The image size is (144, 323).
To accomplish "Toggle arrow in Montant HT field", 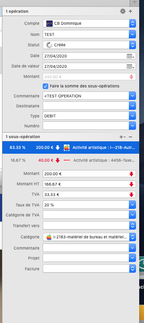I will 132,184.
